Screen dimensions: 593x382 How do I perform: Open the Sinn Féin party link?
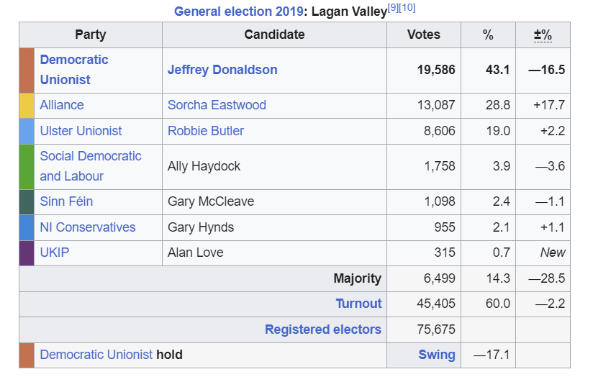66,201
